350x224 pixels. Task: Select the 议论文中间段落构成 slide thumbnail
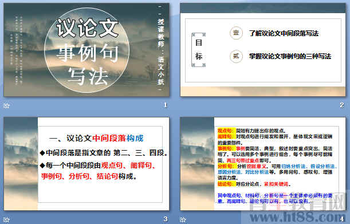click(86, 164)
